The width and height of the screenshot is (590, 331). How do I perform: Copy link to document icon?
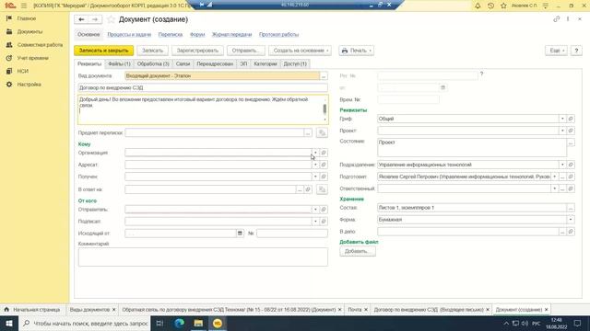coord(556,19)
